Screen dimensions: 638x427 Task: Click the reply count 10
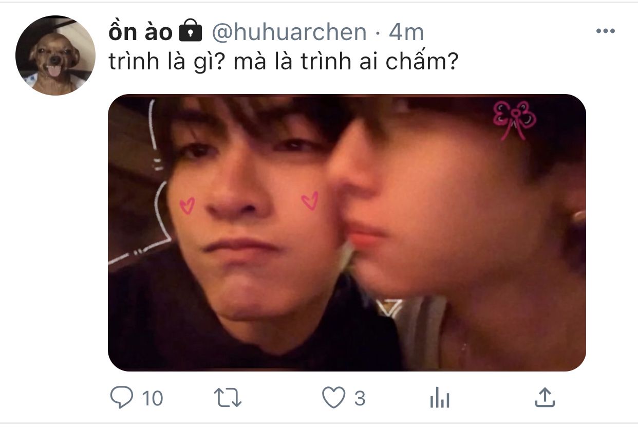[152, 398]
